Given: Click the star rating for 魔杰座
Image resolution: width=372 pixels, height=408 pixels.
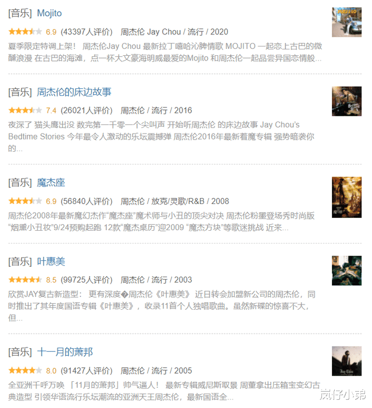Looking at the screenshot, I should coord(25,201).
